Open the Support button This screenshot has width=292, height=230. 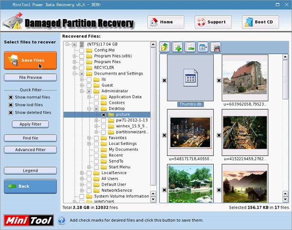213,22
